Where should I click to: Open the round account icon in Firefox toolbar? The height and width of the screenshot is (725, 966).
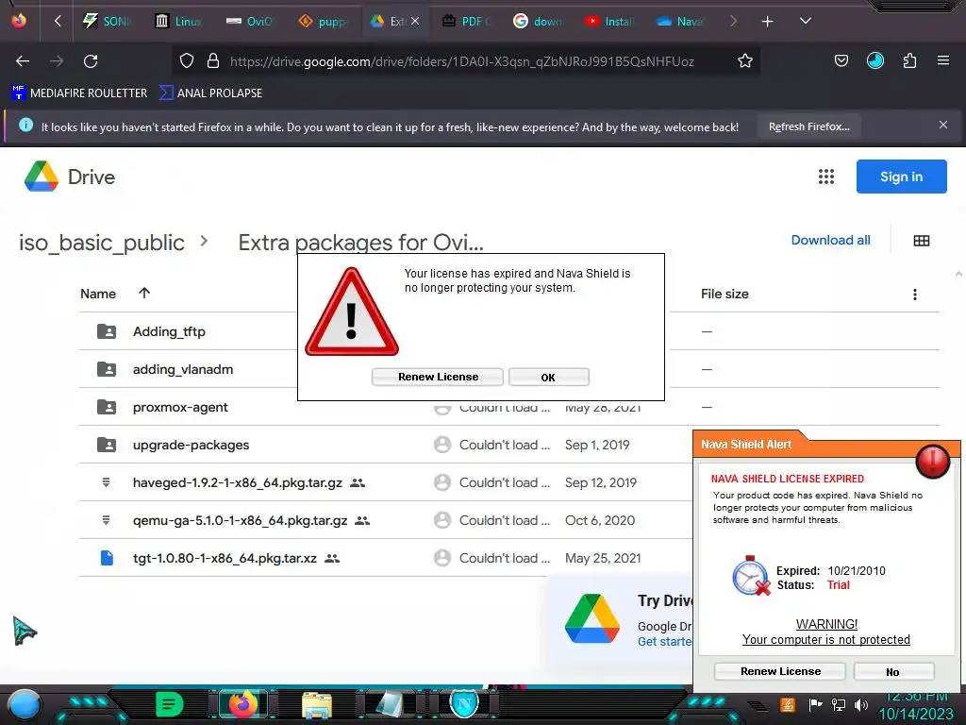click(874, 60)
